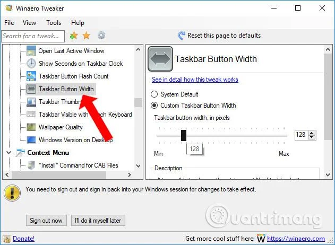
Task: Click Windows Version on Desktop icon
Action: 31,140
